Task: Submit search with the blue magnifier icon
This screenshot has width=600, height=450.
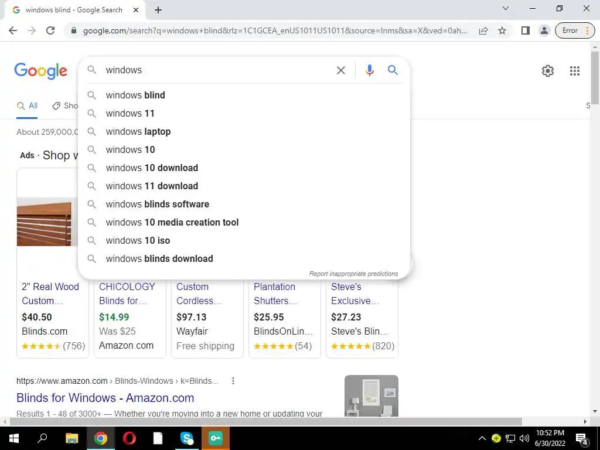Action: tap(393, 70)
